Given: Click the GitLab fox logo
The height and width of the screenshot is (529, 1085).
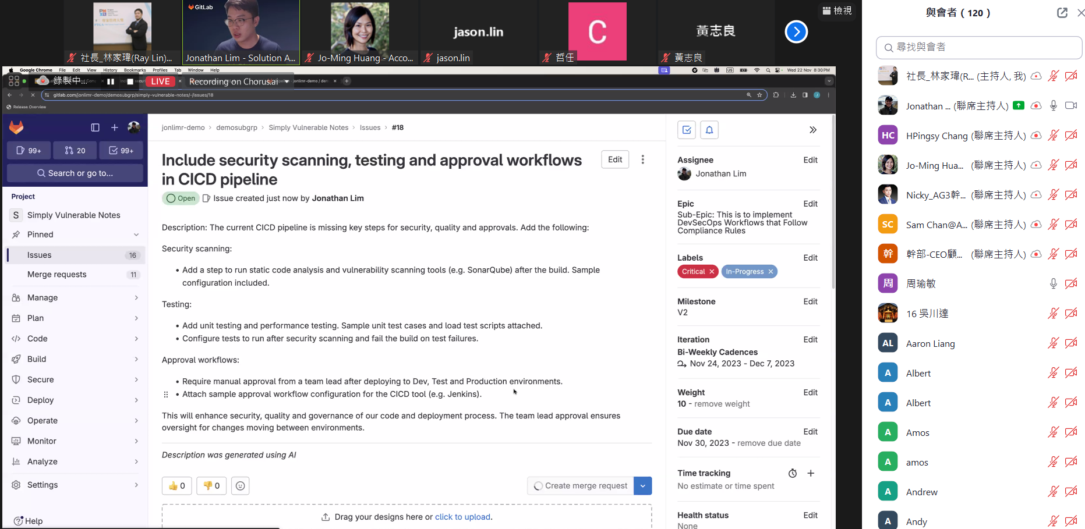Looking at the screenshot, I should (16, 127).
